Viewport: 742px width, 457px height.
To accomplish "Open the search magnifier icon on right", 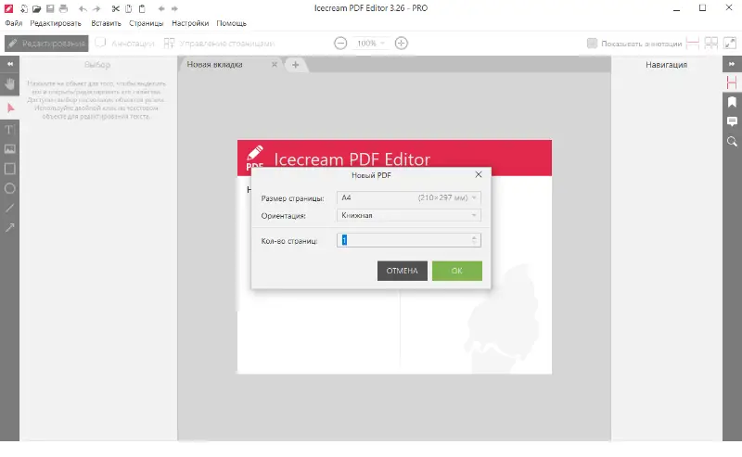I will [732, 141].
